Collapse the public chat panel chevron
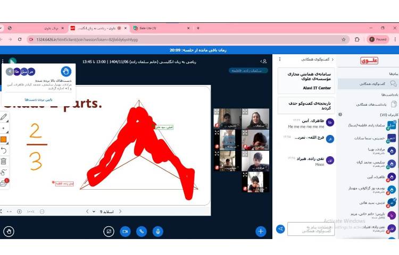The height and width of the screenshot is (255, 399). click(x=332, y=59)
